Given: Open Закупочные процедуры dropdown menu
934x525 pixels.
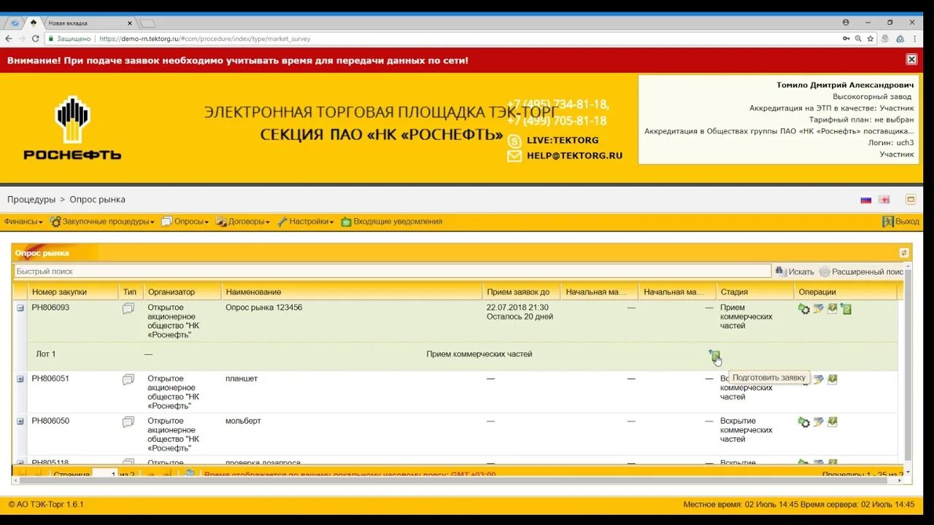Looking at the screenshot, I should [x=102, y=222].
